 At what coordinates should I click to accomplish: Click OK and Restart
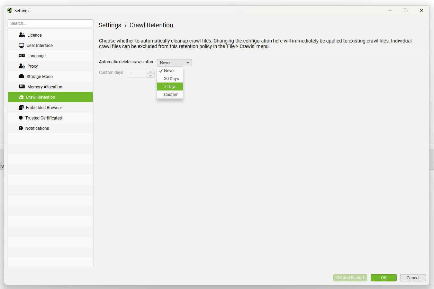pos(350,278)
